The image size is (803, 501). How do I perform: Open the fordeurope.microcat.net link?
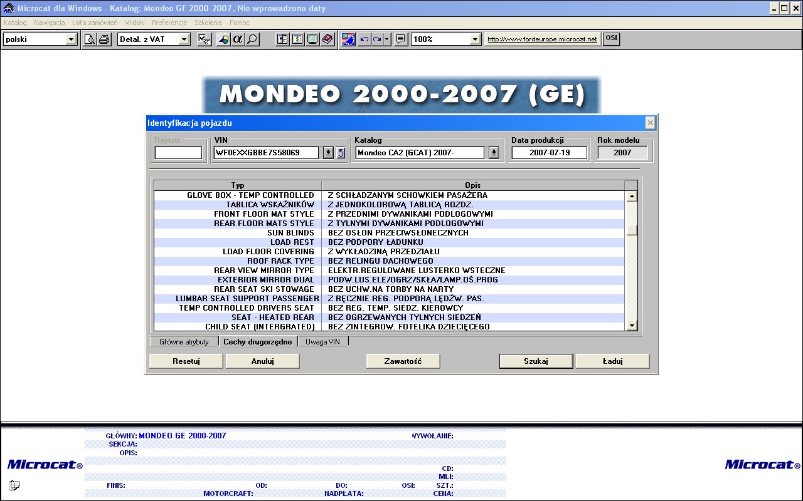pos(542,39)
